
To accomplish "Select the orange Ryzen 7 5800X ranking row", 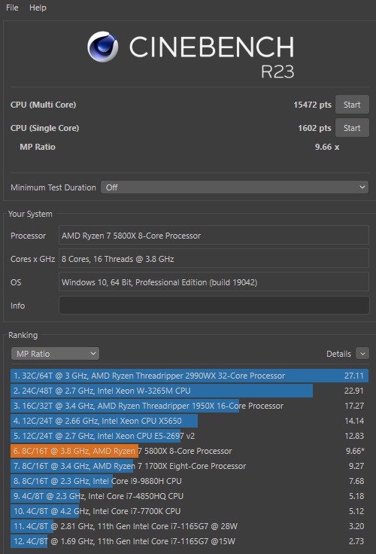I will [190, 451].
